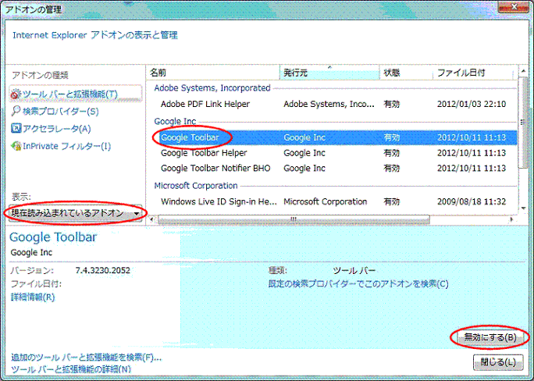Viewport: 534px width, 381px height.
Task: Click the vertical scrollbar thumb
Action: 523,123
